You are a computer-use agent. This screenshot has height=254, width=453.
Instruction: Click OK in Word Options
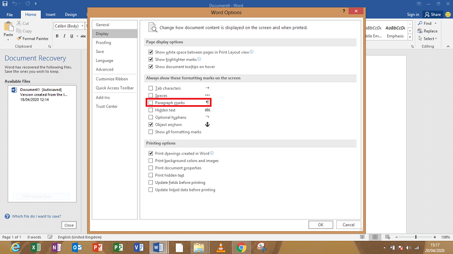[321, 225]
